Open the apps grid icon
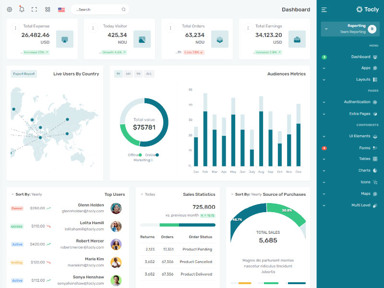This screenshot has width=384, height=288. click(48, 10)
